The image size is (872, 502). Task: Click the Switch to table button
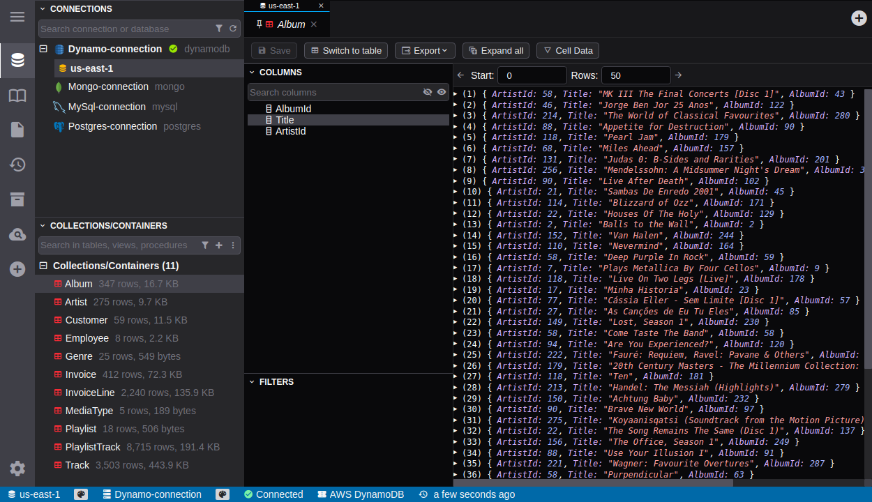pos(345,50)
